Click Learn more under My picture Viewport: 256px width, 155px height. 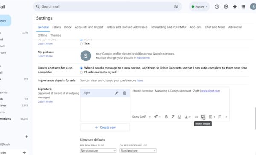[45, 56]
